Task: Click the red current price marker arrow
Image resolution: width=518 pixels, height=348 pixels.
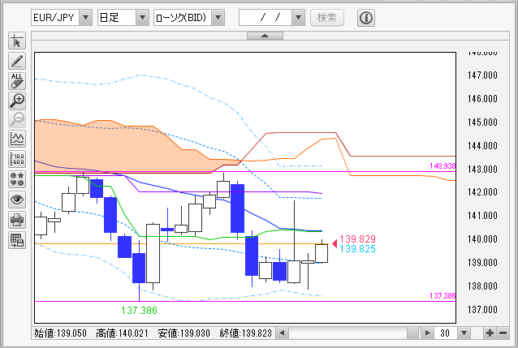Action: [335, 243]
